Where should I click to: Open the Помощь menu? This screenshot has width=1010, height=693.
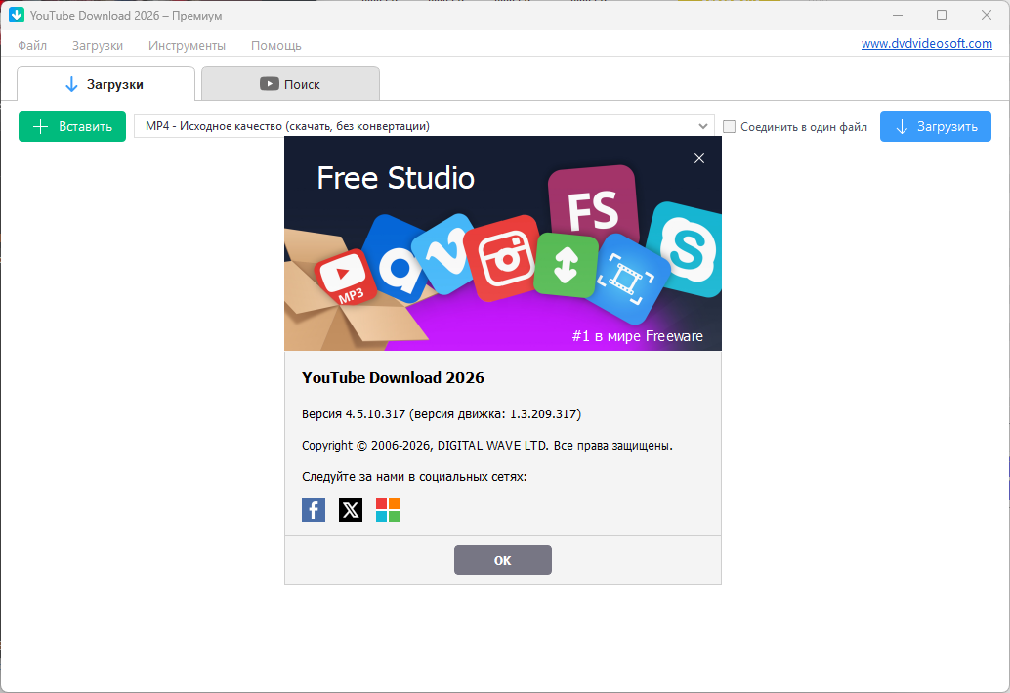click(275, 45)
